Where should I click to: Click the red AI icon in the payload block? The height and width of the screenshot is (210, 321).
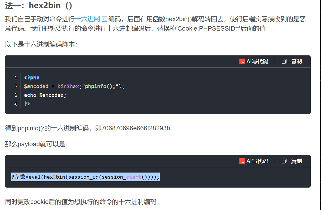[x=242, y=161]
